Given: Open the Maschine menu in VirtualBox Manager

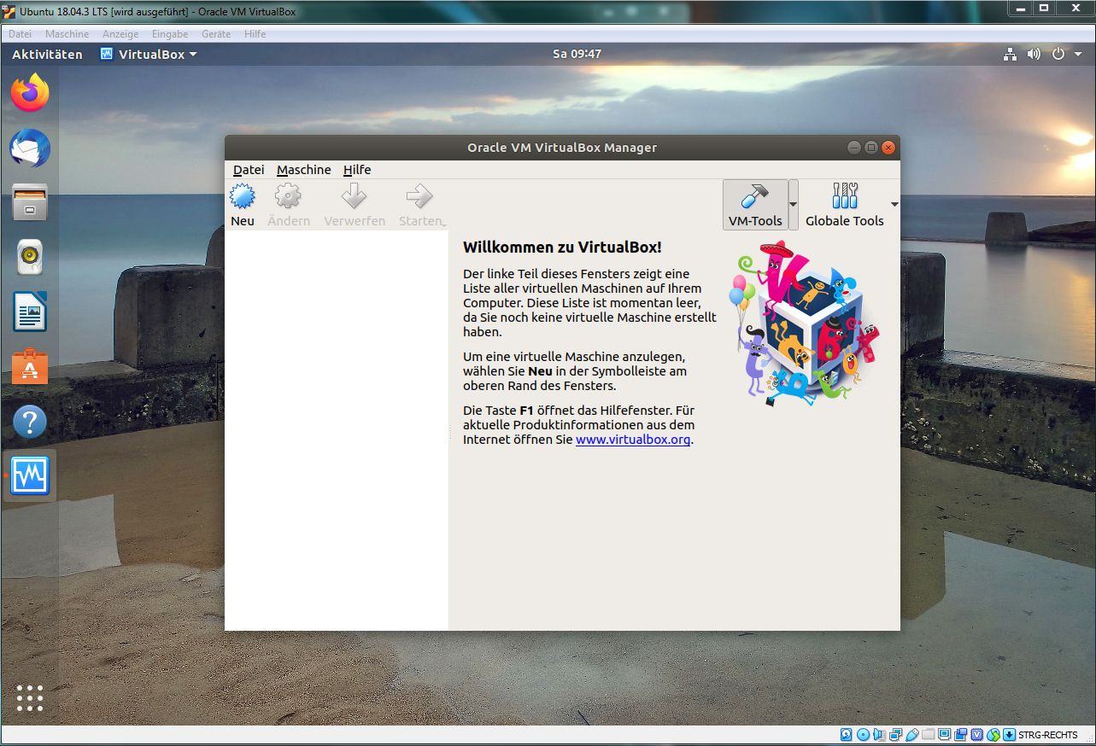Looking at the screenshot, I should 304,170.
